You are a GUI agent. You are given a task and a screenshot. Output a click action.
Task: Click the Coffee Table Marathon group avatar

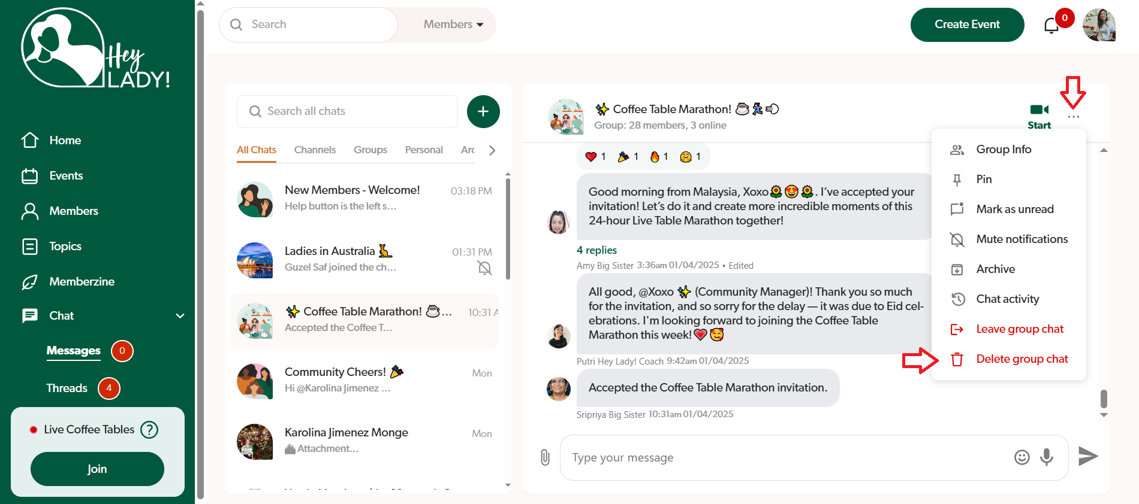566,117
